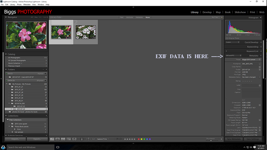Select the Text library filter
The width and height of the screenshot is (267, 150).
point(121,17)
